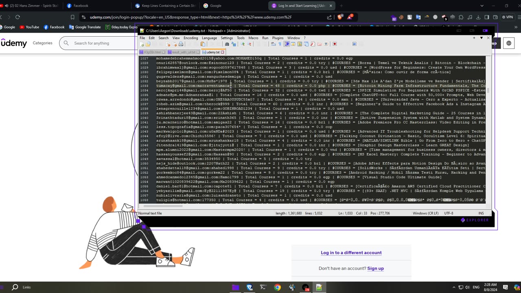Open Folder as Workspace toolbar icon

coord(319,44)
